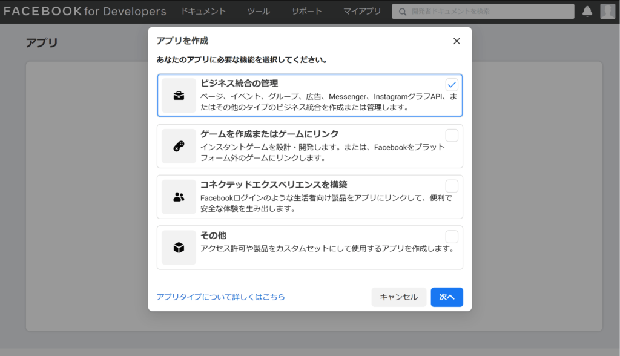Image resolution: width=620 pixels, height=356 pixels.
Task: Focus the 開発者ドキュメントを検索 search field
Action: coord(483,12)
